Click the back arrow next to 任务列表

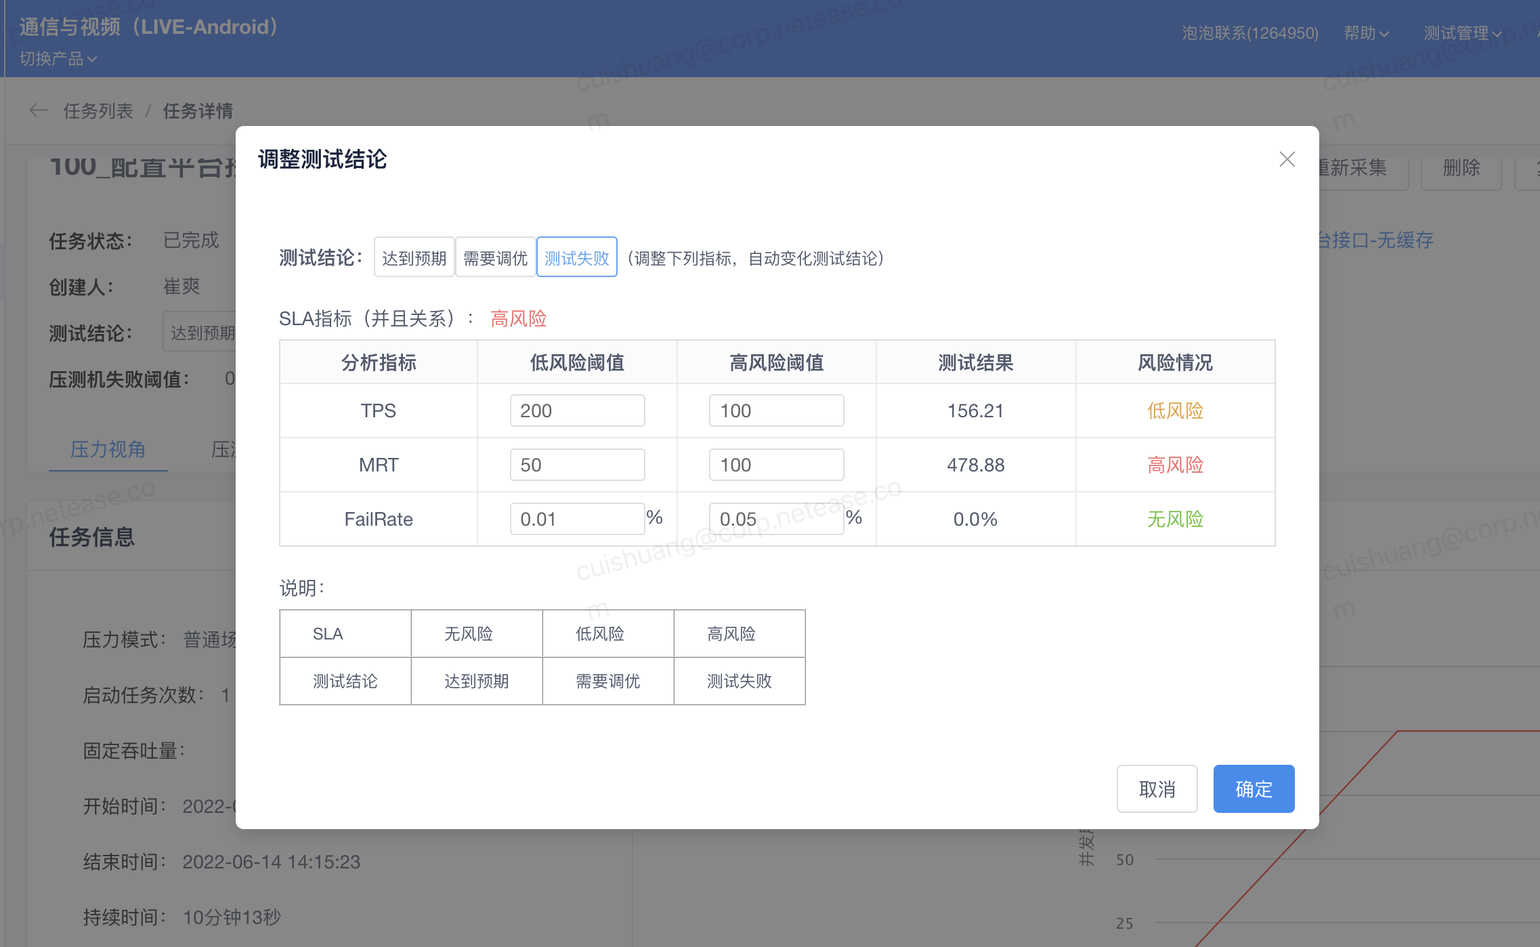click(39, 110)
